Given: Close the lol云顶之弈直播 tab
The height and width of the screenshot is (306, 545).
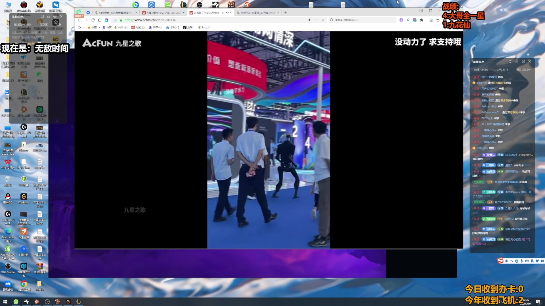Looking at the screenshot, I should [278, 13].
